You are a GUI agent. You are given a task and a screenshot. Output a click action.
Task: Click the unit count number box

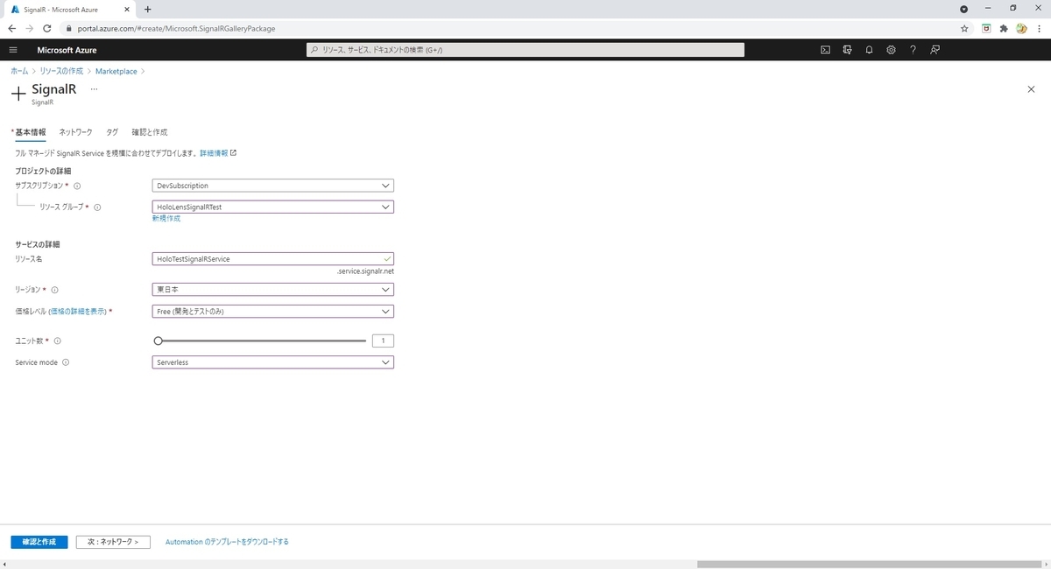[383, 341]
